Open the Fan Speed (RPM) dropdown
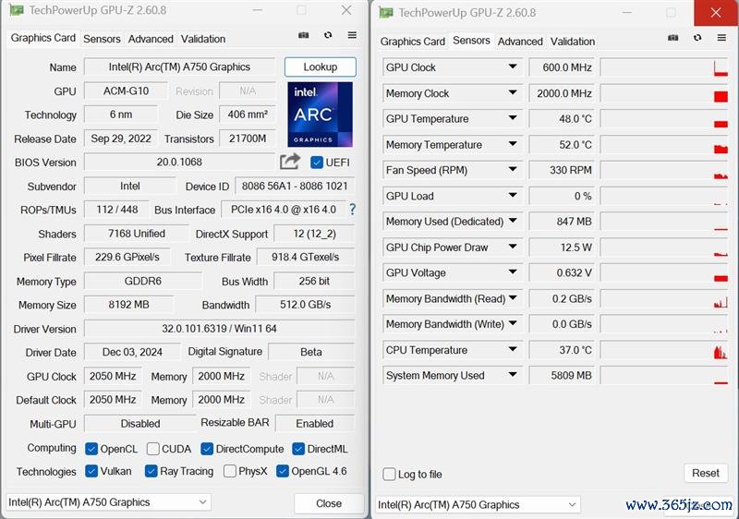Image resolution: width=739 pixels, height=519 pixels. point(513,170)
